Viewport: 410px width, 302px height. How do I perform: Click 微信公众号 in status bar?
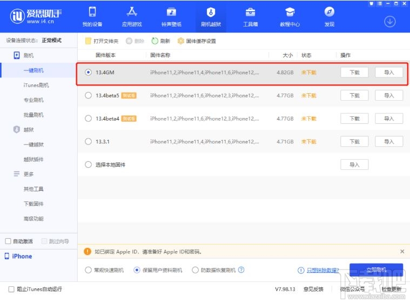click(352, 289)
